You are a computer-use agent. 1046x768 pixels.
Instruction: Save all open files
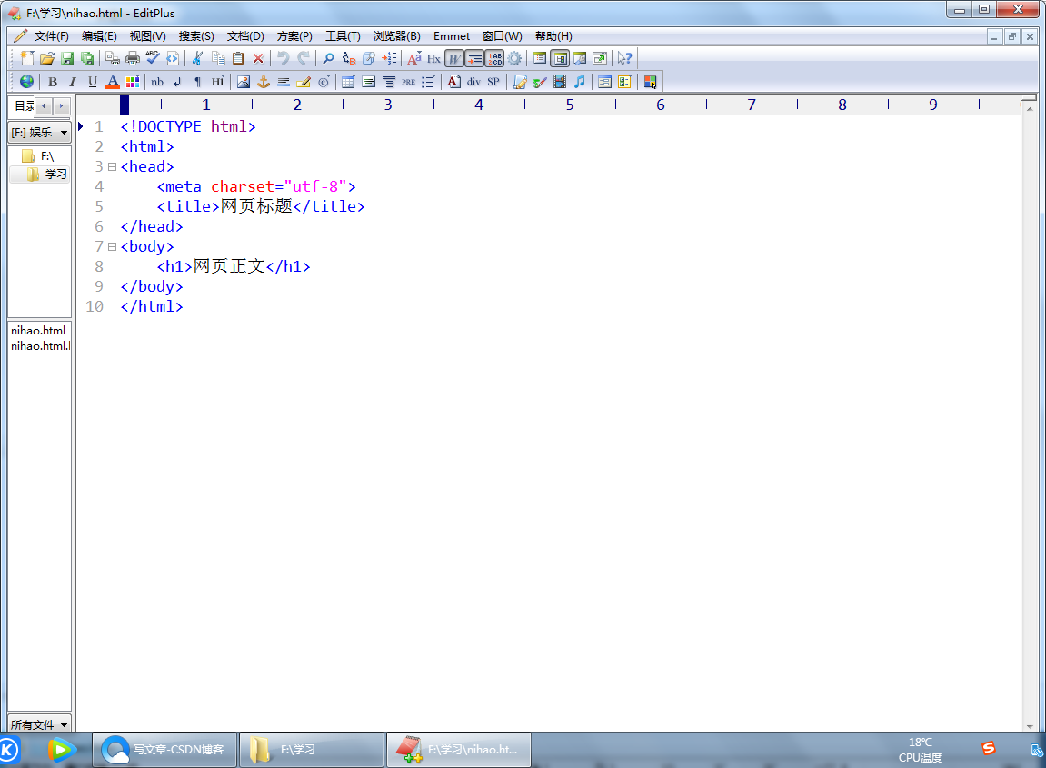click(87, 59)
